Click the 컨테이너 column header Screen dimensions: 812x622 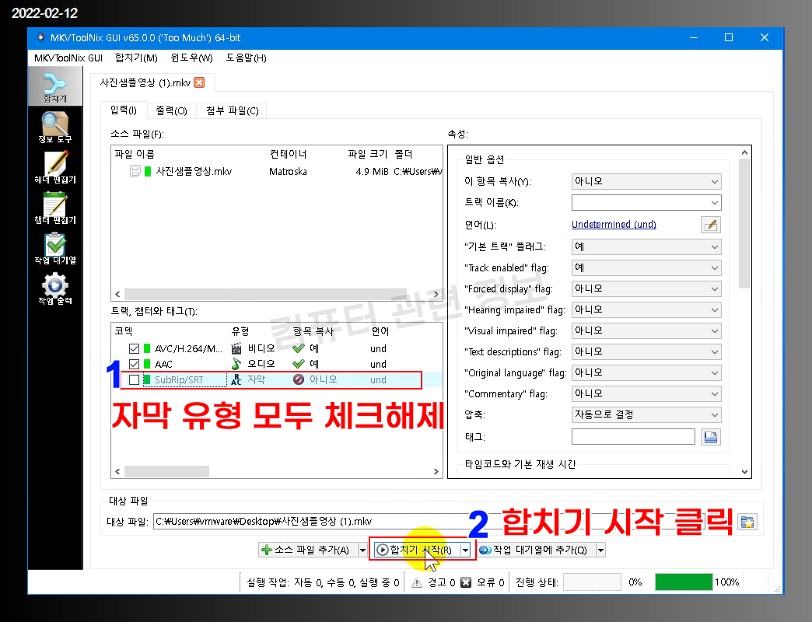pos(306,154)
